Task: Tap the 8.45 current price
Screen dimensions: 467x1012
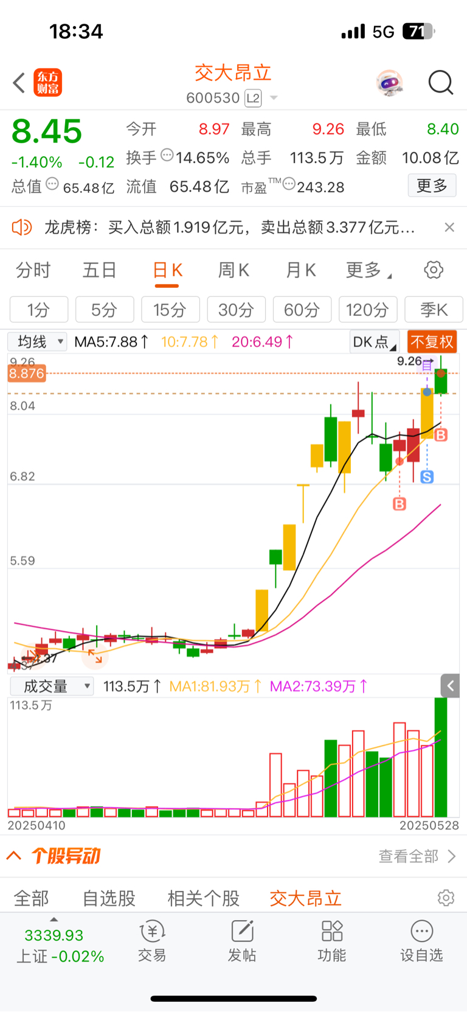Action: pos(47,131)
